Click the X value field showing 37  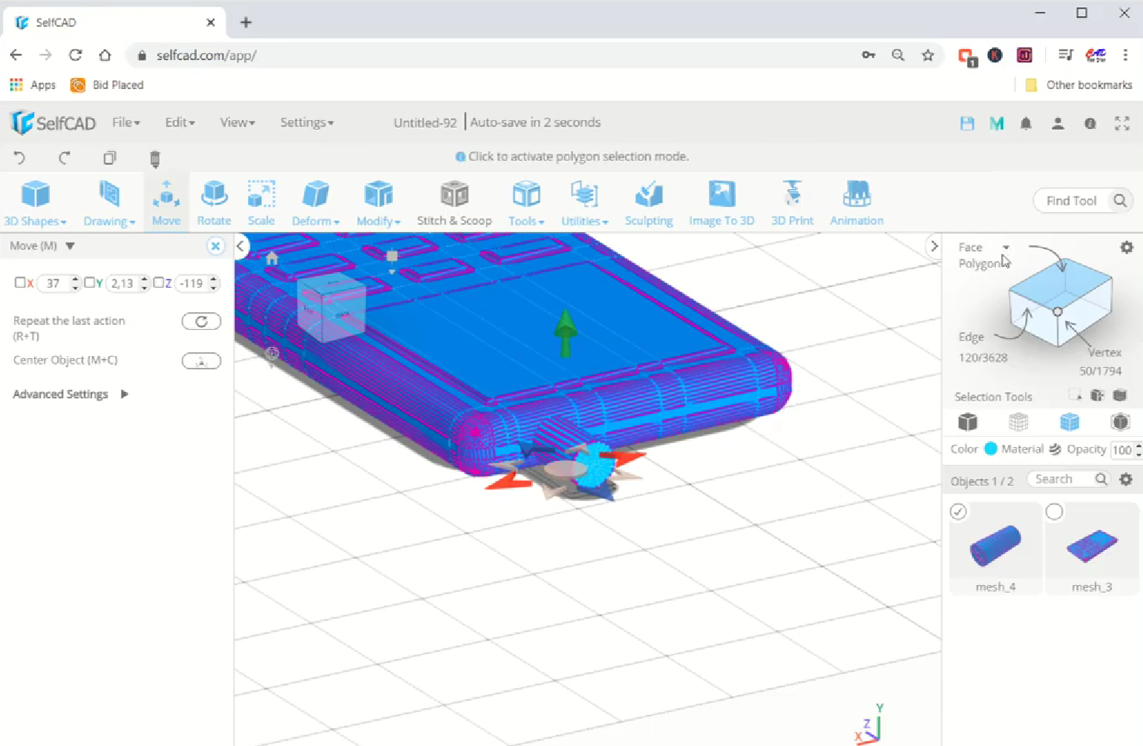click(x=53, y=283)
